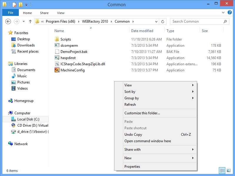Select Refresh in the context menu
Screen dimensions: 235x176
coord(130,105)
